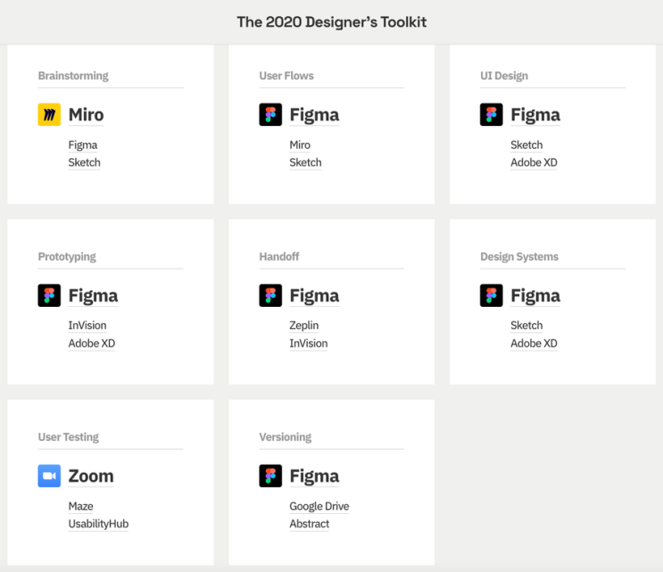Click Adobe XD in the UI Design card

[x=534, y=162]
